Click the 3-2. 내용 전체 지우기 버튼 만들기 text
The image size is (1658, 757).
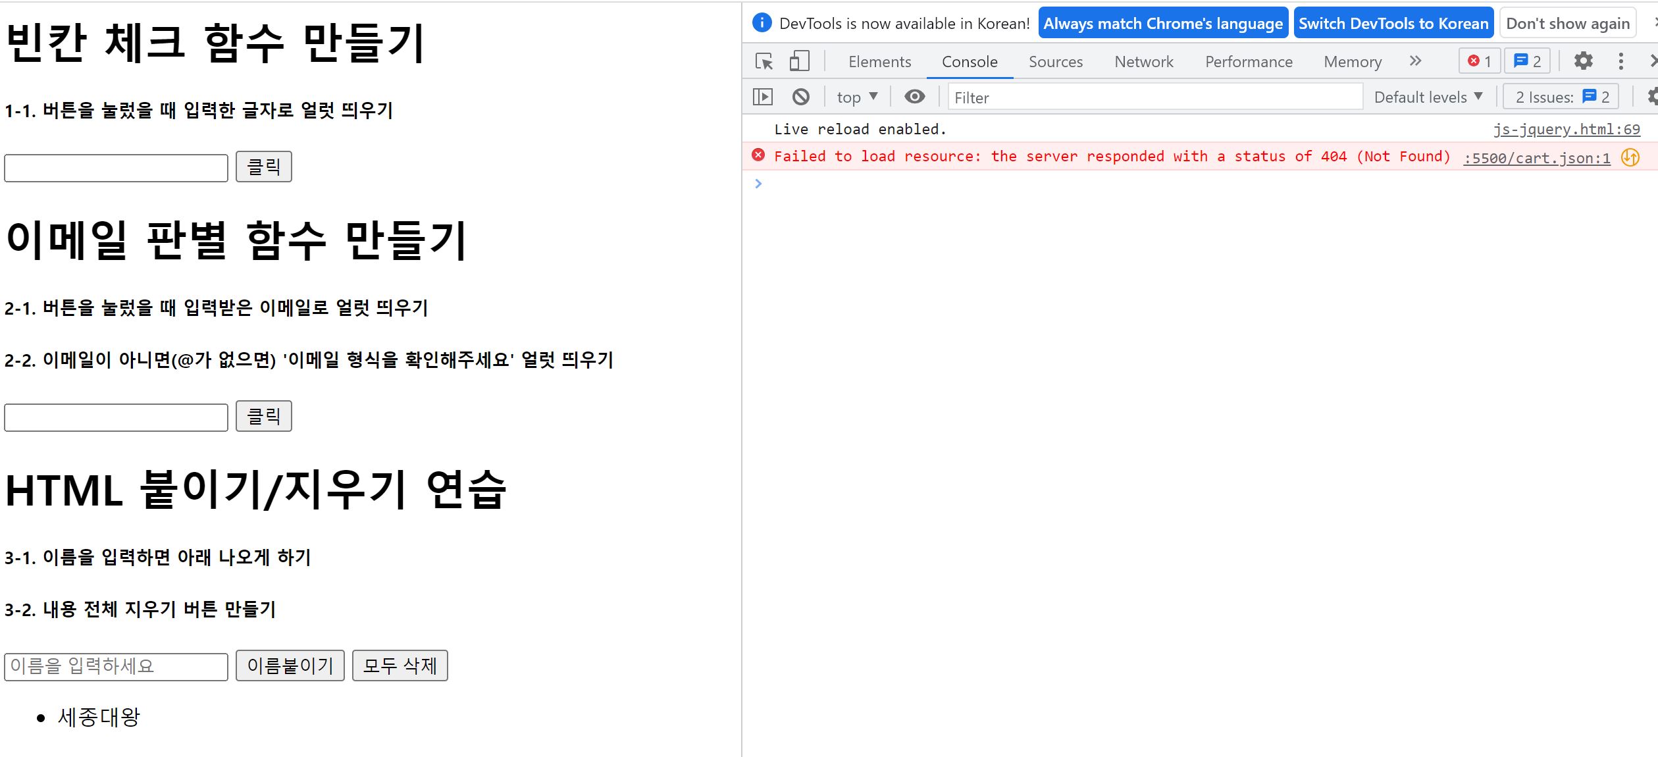coord(140,609)
